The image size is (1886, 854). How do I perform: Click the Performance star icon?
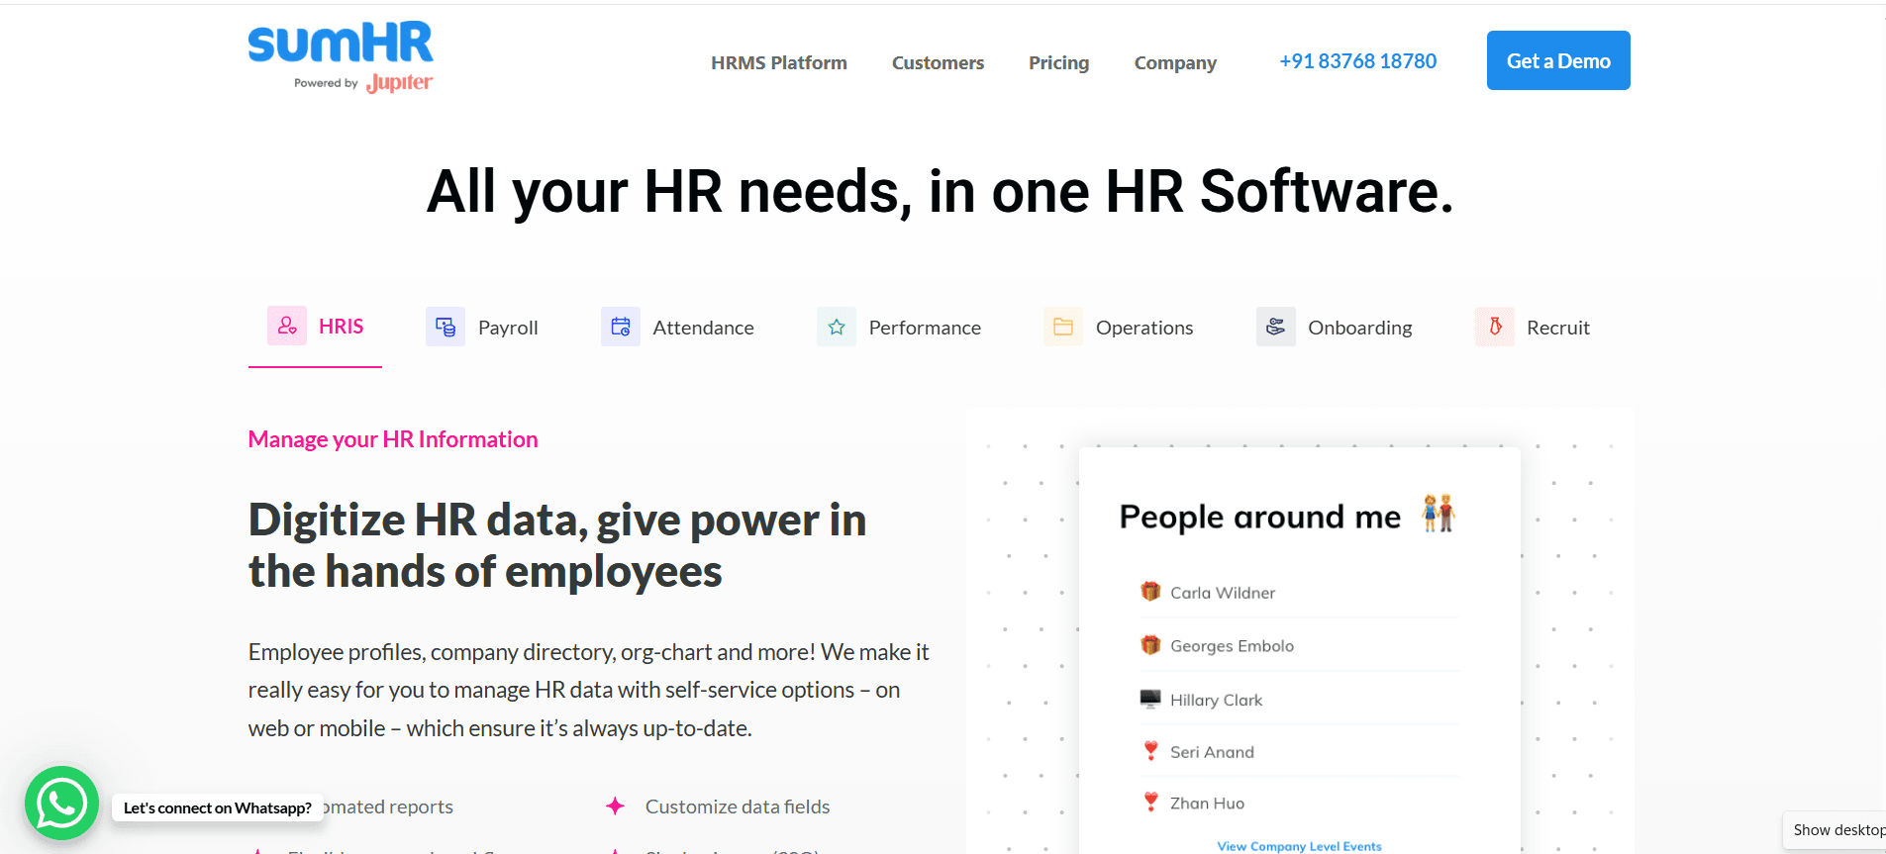837,327
